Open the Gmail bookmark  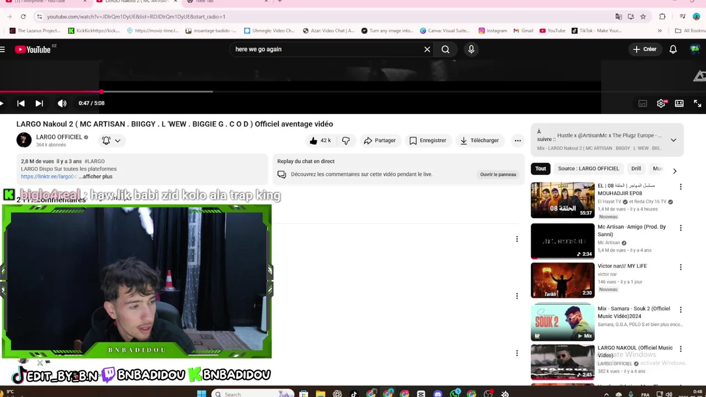(x=523, y=31)
